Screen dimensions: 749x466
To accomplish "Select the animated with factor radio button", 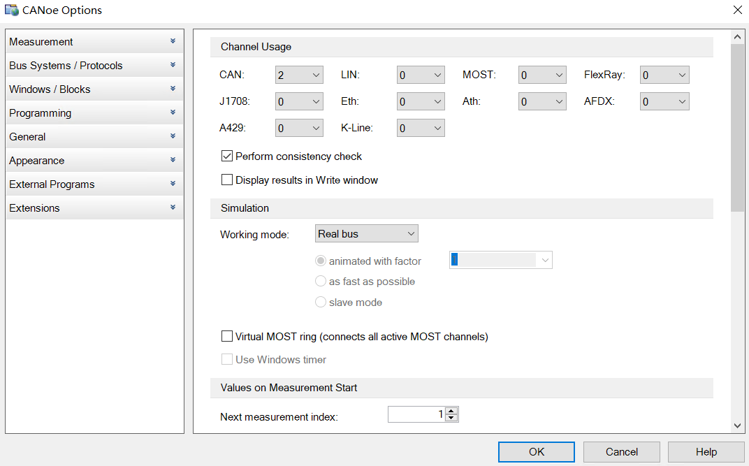I will point(321,261).
